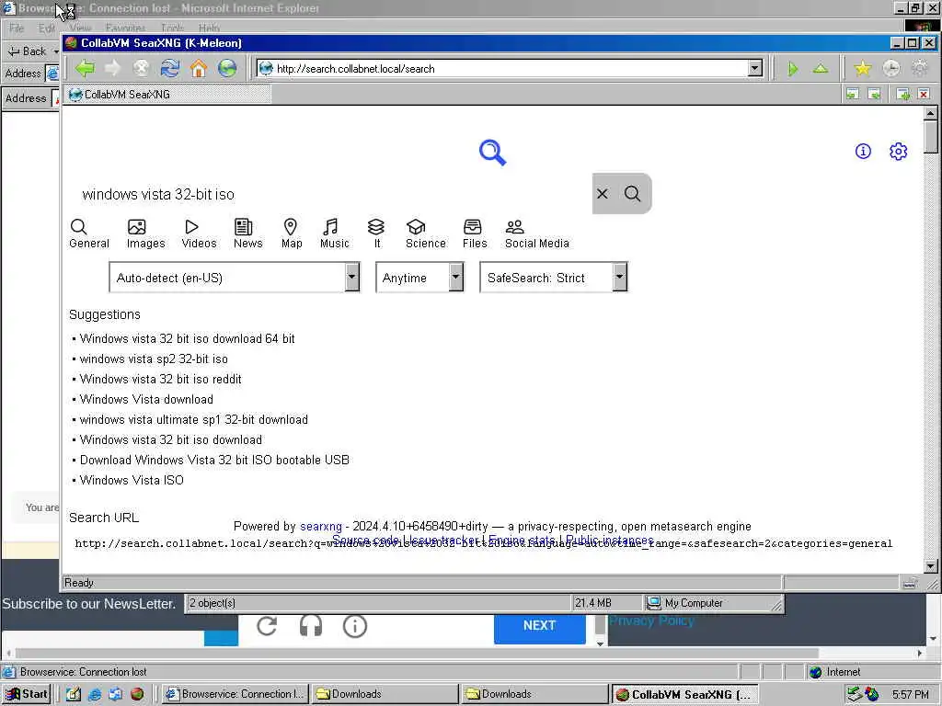The image size is (942, 706).
Task: Expand the URL bar history dropdown arrow
Action: click(755, 68)
